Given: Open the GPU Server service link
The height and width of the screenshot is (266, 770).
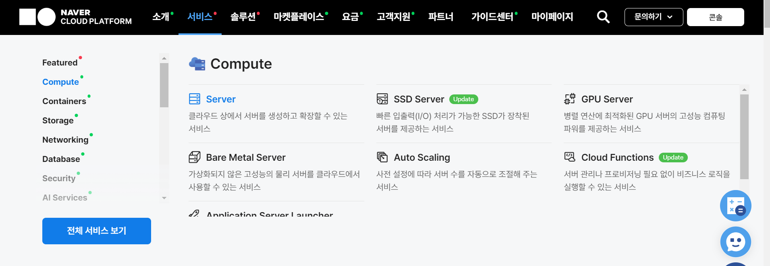Looking at the screenshot, I should (607, 99).
